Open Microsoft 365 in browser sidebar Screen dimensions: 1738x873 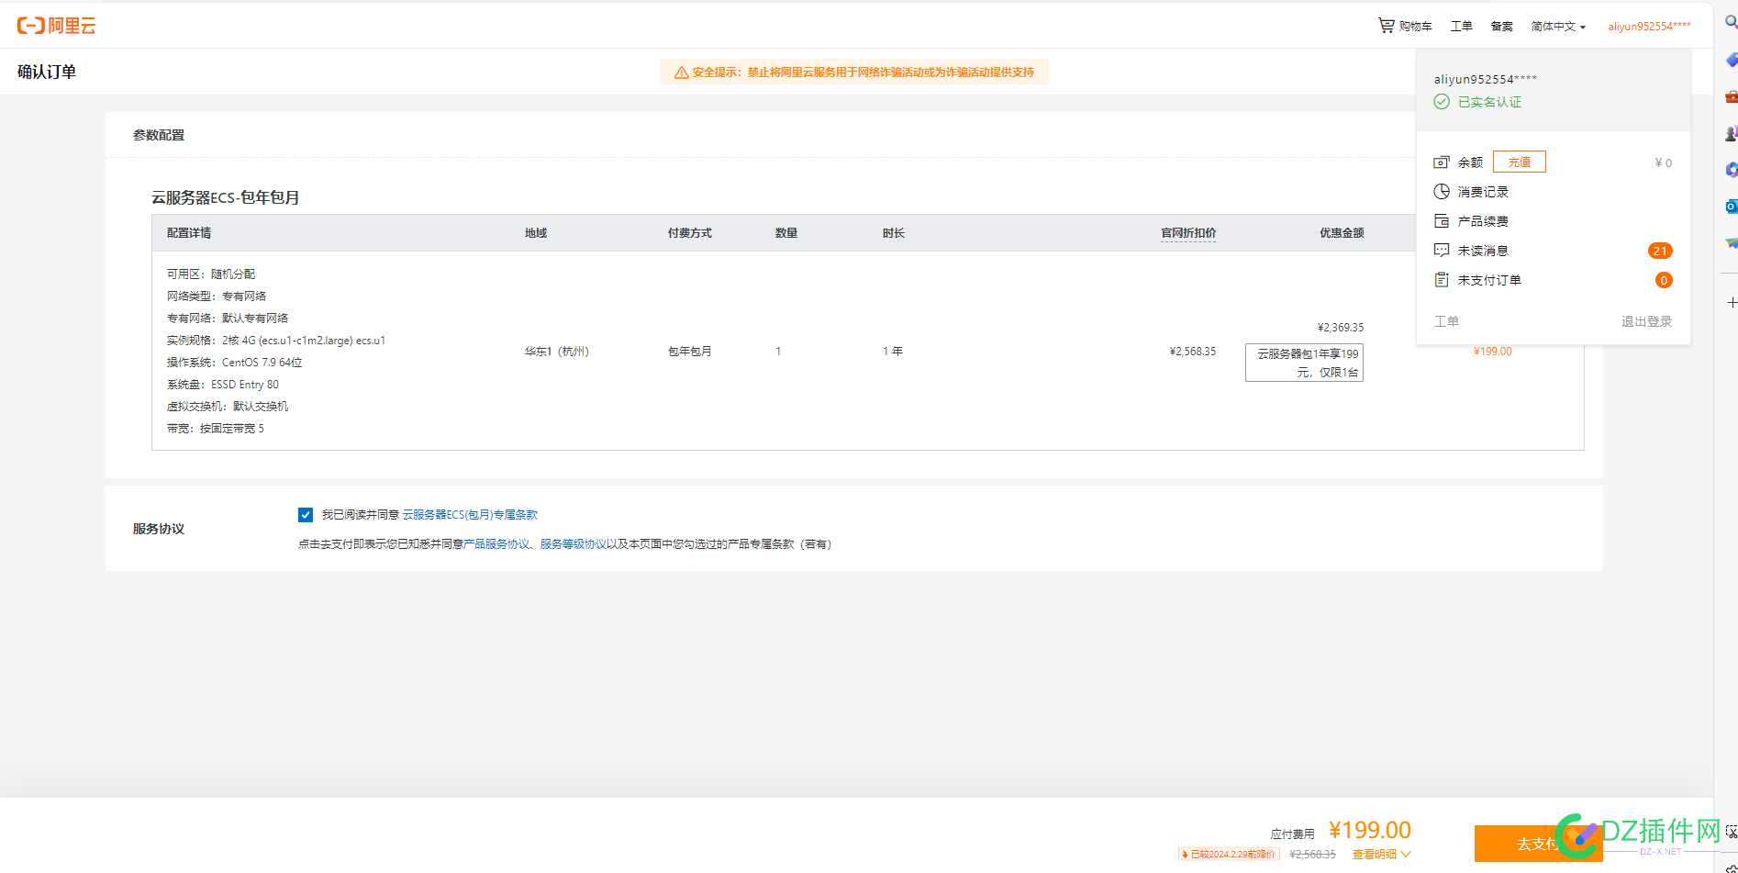[x=1732, y=170]
